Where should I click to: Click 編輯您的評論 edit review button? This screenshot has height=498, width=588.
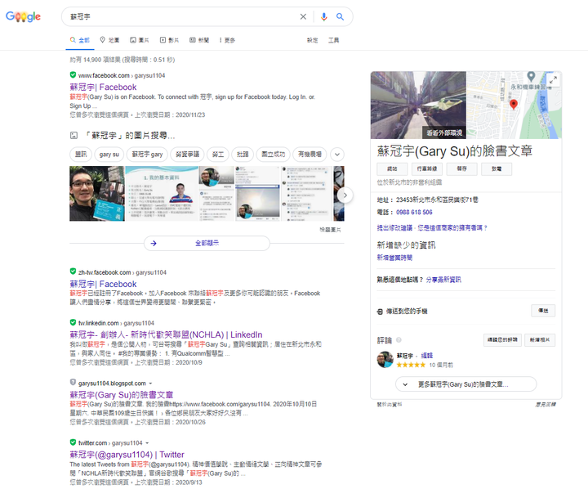click(x=502, y=340)
